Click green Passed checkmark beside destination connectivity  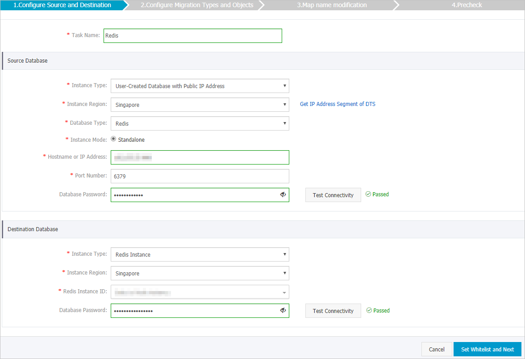(x=370, y=310)
